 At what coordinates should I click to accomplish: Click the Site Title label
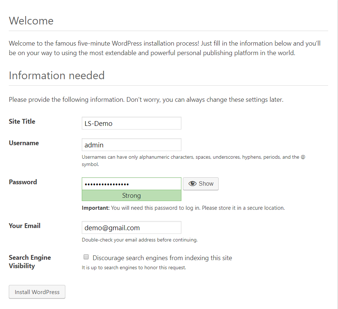coord(22,121)
